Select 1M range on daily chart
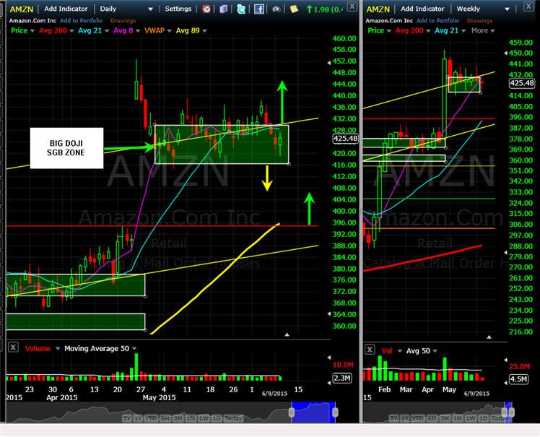Viewport: 540px width, 437px height. click(x=191, y=418)
